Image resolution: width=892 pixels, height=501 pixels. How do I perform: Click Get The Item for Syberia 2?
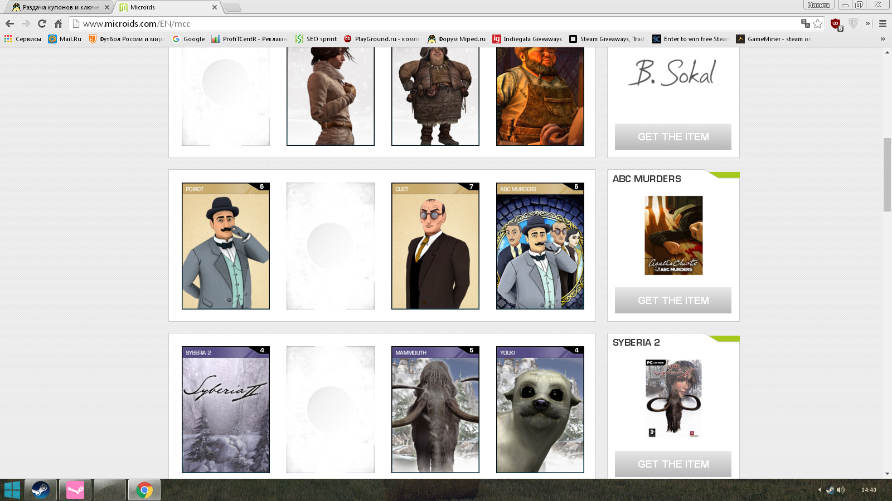[673, 464]
